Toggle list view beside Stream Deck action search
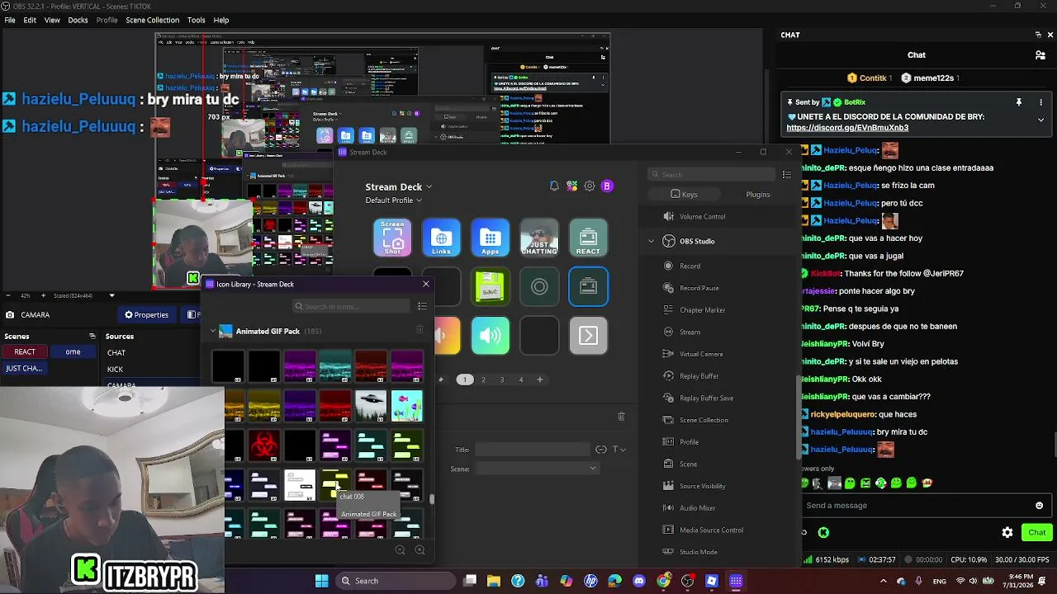The height and width of the screenshot is (594, 1057). 786,175
